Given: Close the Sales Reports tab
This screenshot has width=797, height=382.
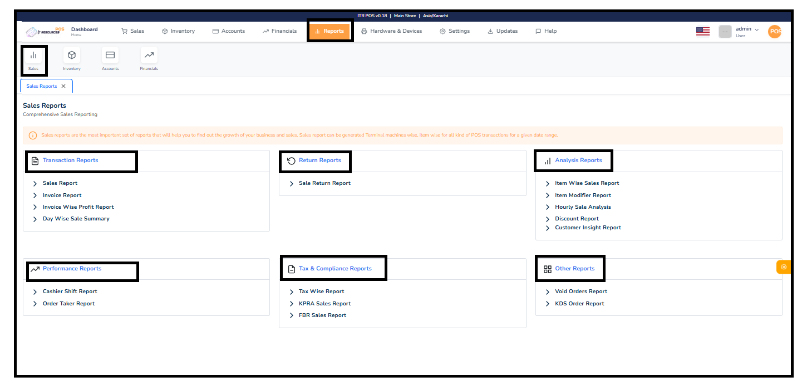Looking at the screenshot, I should coord(63,86).
